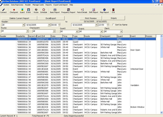The height and width of the screenshot is (117, 163).
Task: Open the System menu
Action: (6, 5)
